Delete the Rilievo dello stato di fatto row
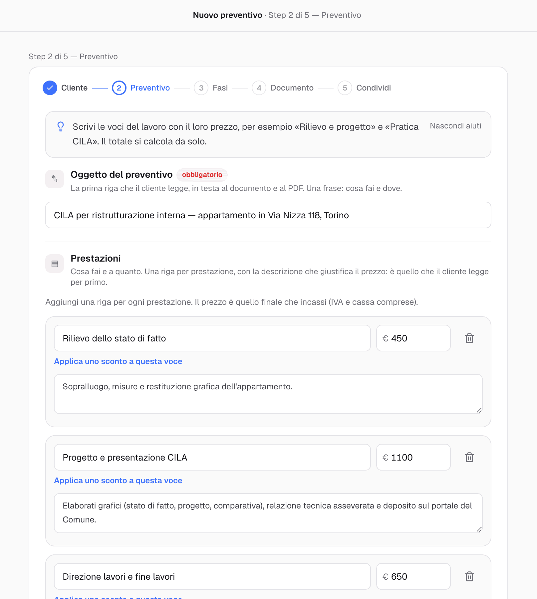The image size is (537, 599). (469, 338)
